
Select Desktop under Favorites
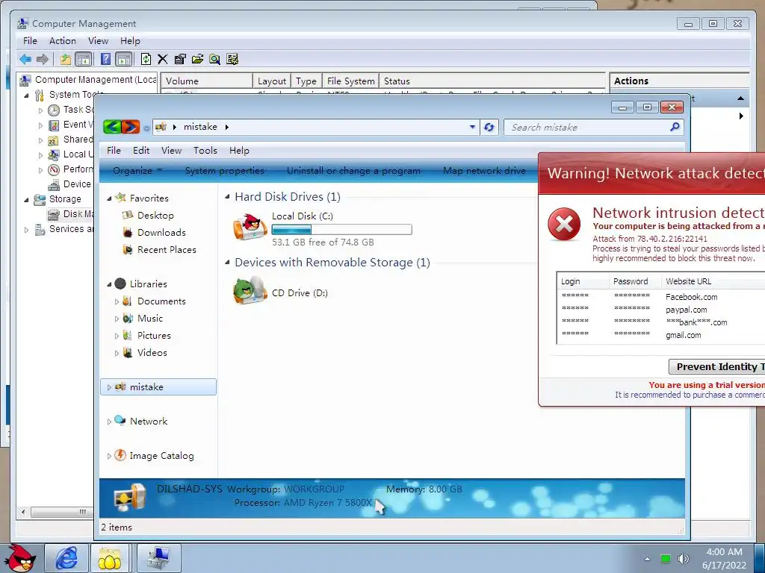tap(155, 216)
